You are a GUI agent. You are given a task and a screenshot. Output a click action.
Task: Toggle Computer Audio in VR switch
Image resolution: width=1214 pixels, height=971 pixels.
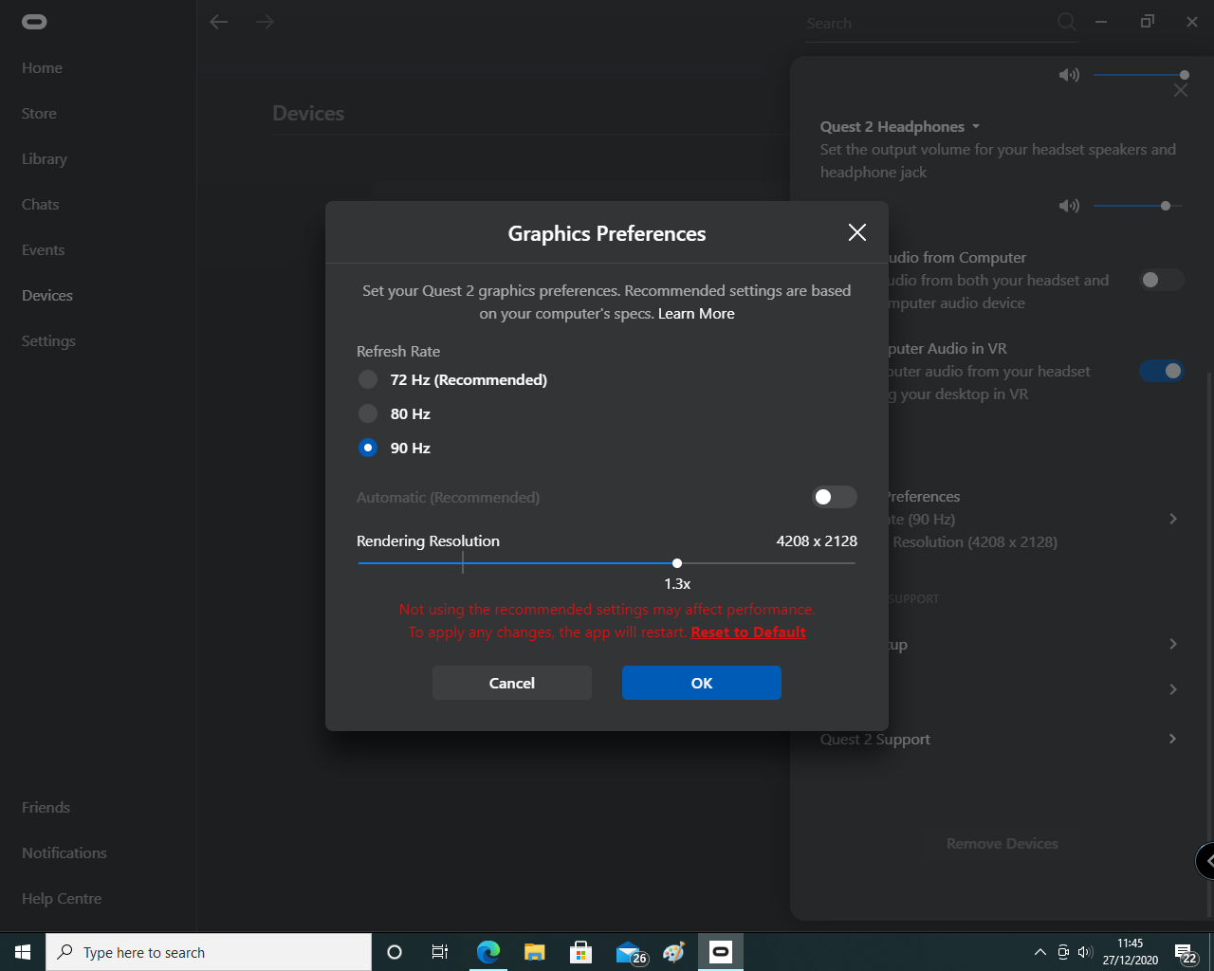pyautogui.click(x=1162, y=371)
